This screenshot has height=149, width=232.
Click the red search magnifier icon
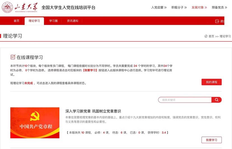pos(217,100)
